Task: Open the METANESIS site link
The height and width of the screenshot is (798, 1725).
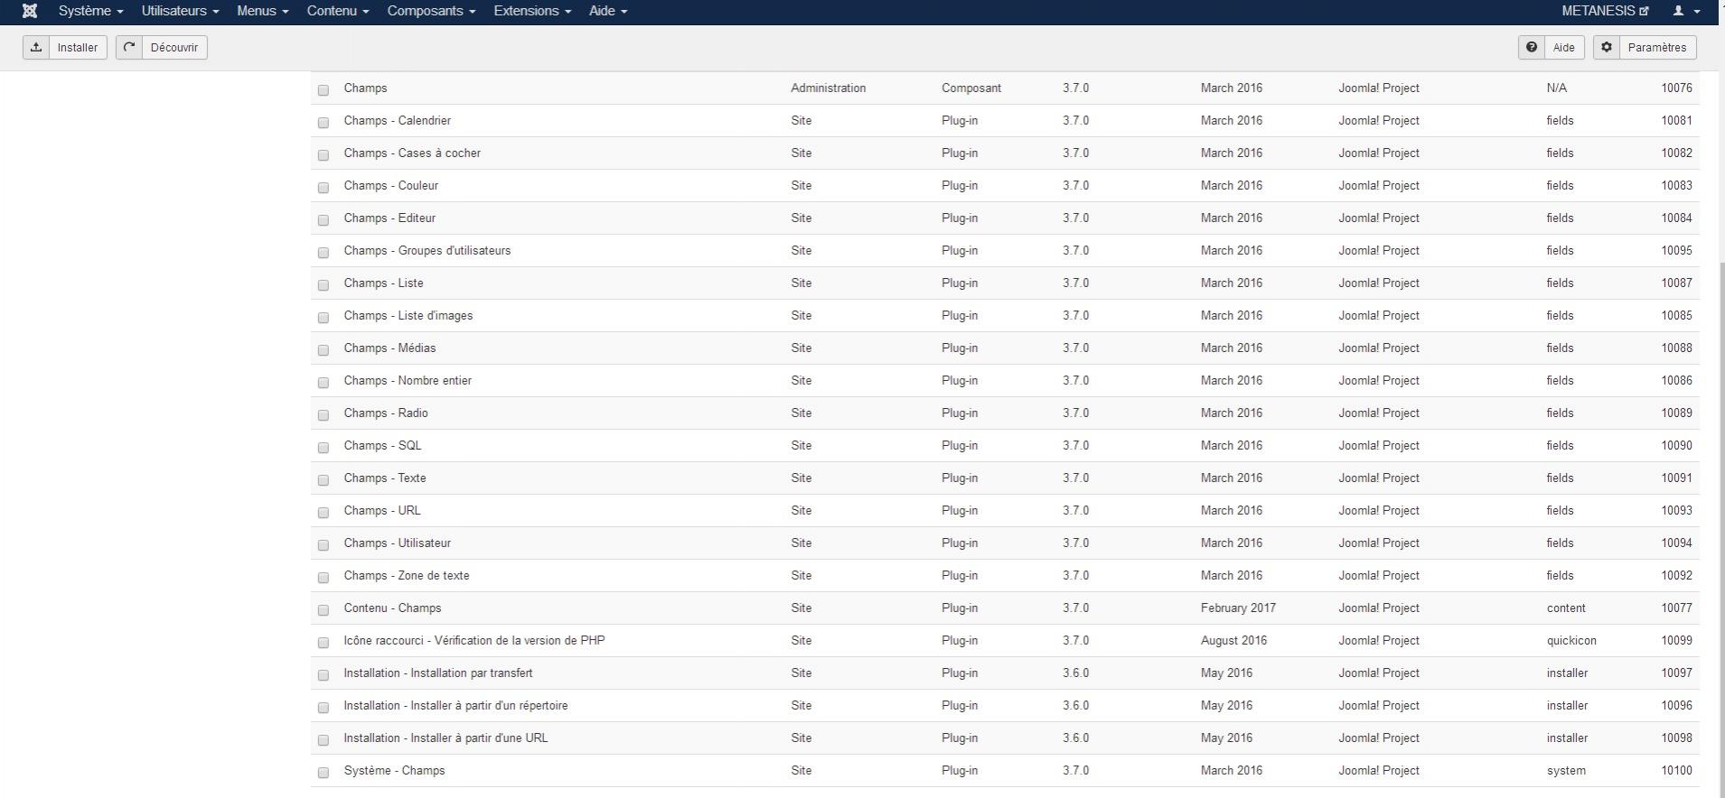Action: [x=1605, y=11]
